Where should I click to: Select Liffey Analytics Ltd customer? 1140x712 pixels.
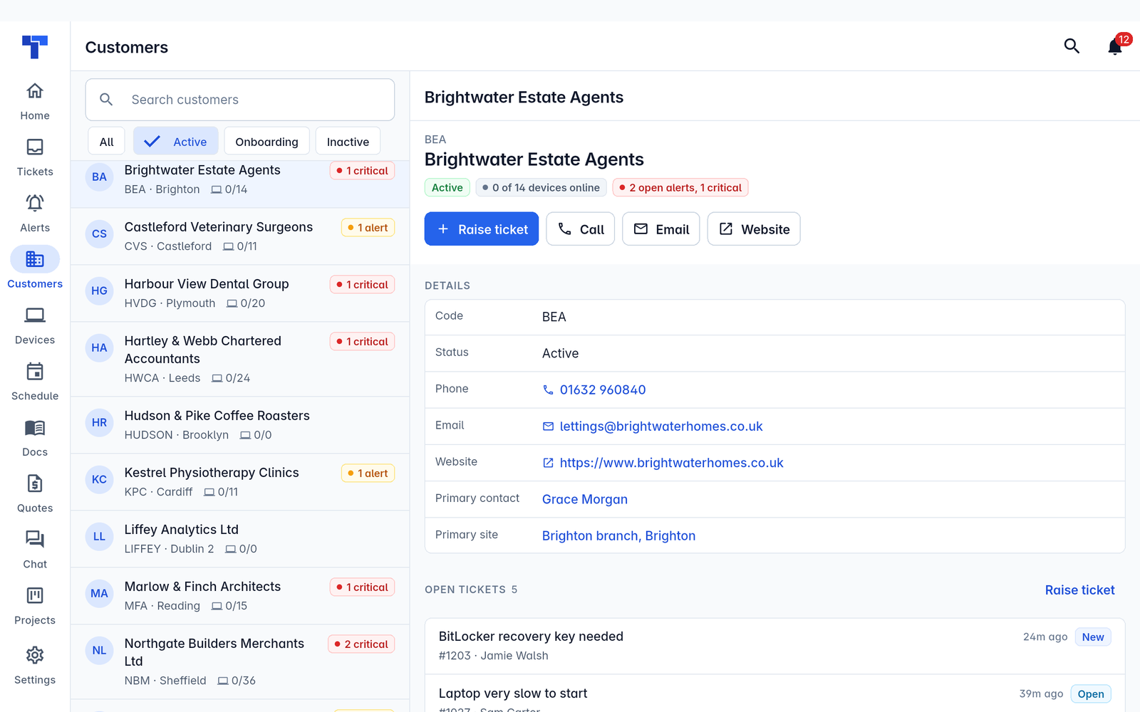[240, 540]
